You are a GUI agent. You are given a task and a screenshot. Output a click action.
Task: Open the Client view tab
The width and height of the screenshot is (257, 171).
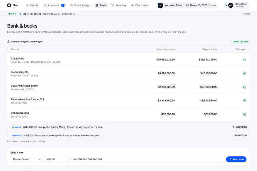(140, 5)
